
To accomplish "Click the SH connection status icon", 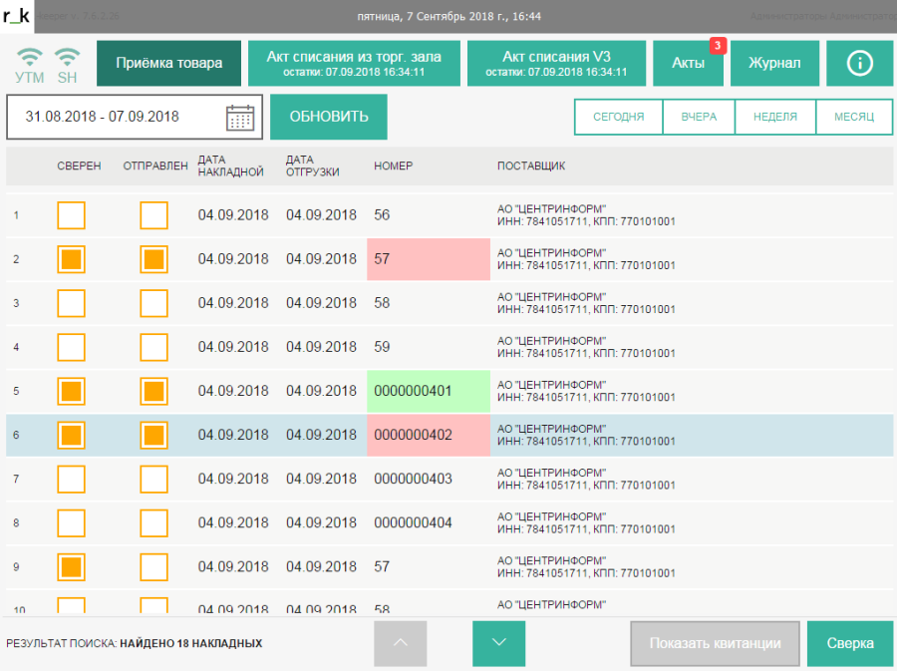I will point(67,63).
